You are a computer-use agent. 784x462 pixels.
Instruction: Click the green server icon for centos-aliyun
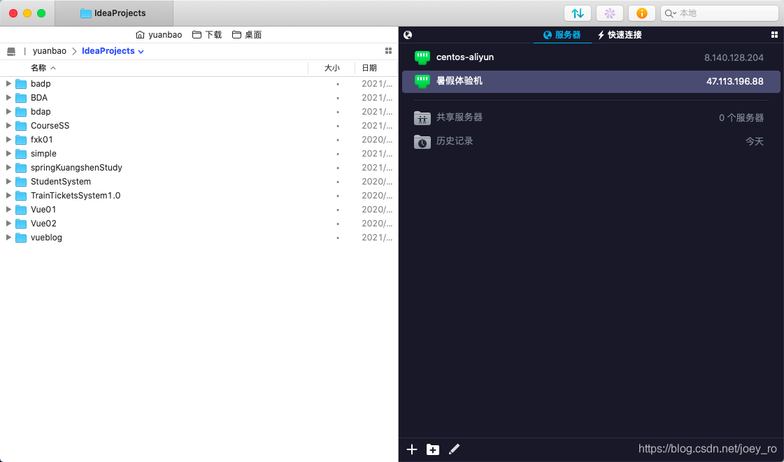[422, 57]
